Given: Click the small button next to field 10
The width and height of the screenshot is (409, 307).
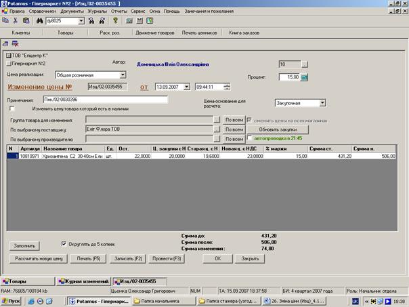Looking at the screenshot, I should 305,64.
